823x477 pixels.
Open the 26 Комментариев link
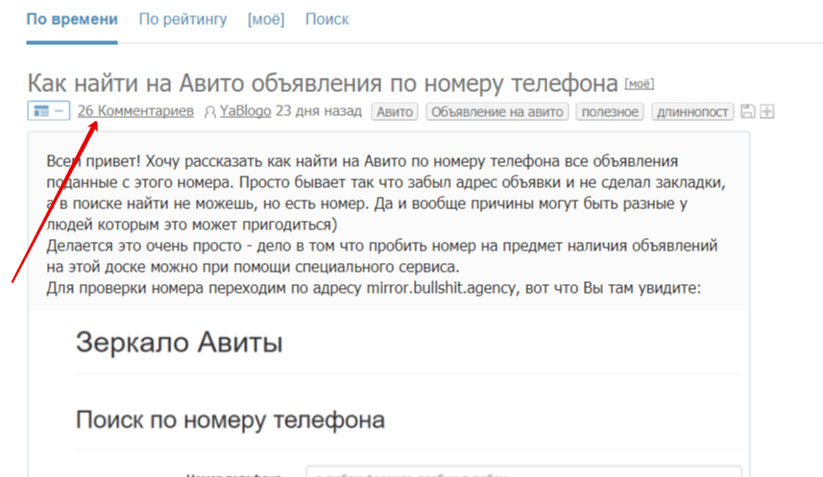(x=135, y=111)
